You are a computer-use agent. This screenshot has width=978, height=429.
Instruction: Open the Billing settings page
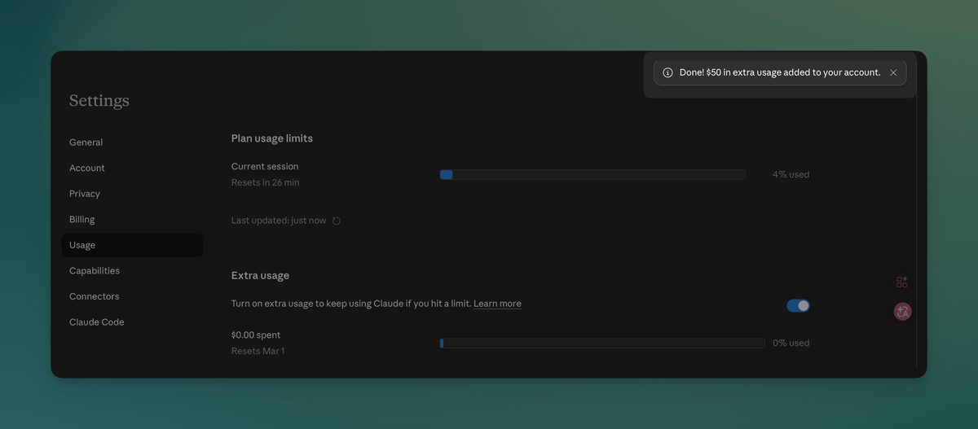pyautogui.click(x=82, y=219)
